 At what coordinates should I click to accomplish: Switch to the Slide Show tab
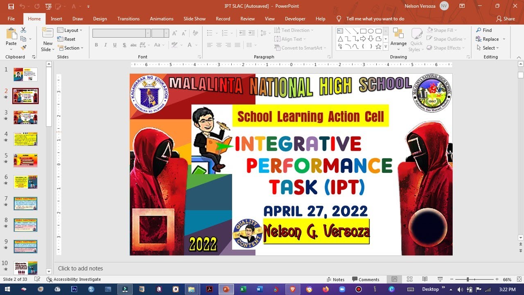click(x=194, y=19)
